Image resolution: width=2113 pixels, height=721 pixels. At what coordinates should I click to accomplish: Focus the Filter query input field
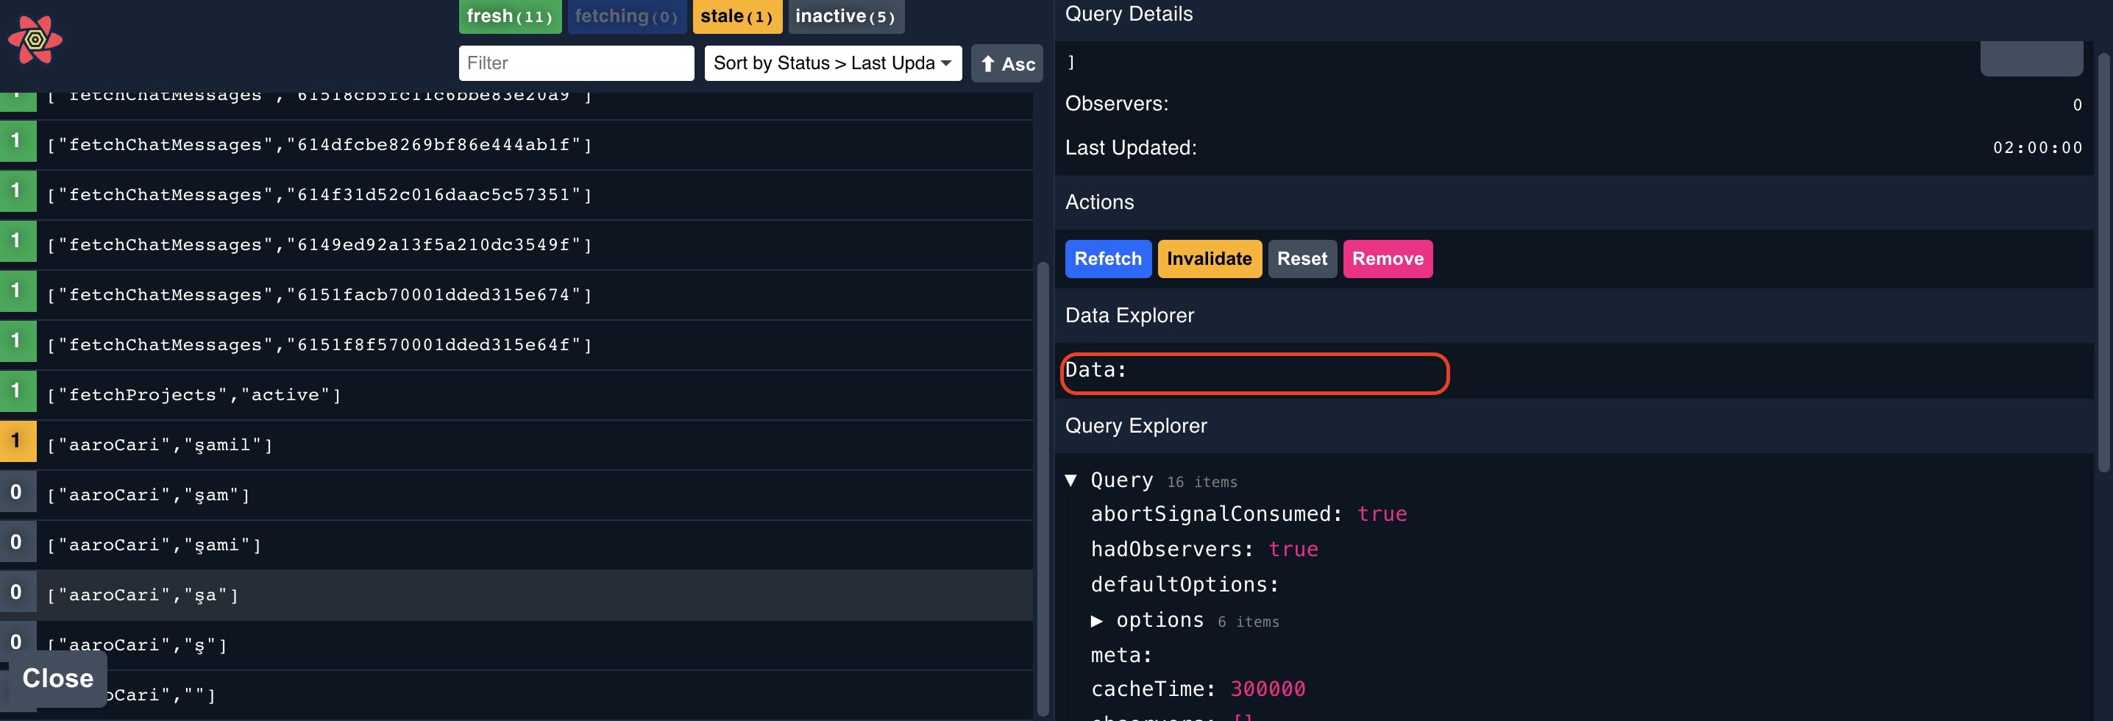pos(576,63)
